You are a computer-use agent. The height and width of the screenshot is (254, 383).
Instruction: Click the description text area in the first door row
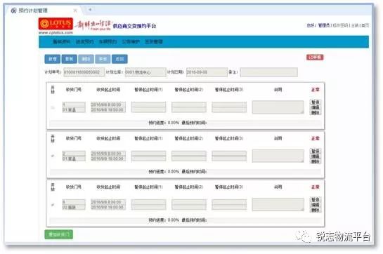(x=278, y=107)
